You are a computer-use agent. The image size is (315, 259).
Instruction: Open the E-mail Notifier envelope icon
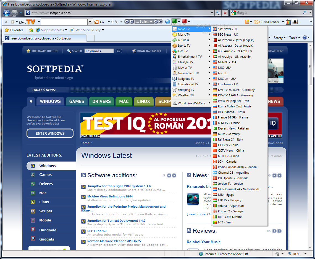pyautogui.click(x=256, y=22)
